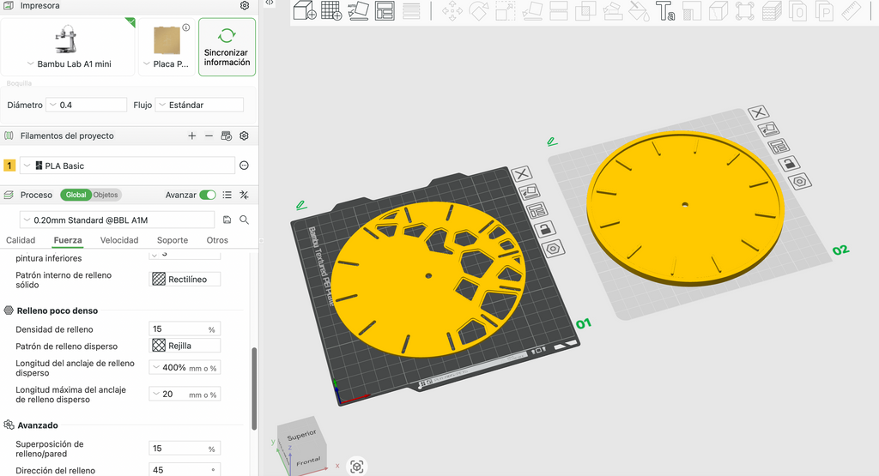Search process settings magnifier icon
The image size is (879, 476).
[x=244, y=220]
